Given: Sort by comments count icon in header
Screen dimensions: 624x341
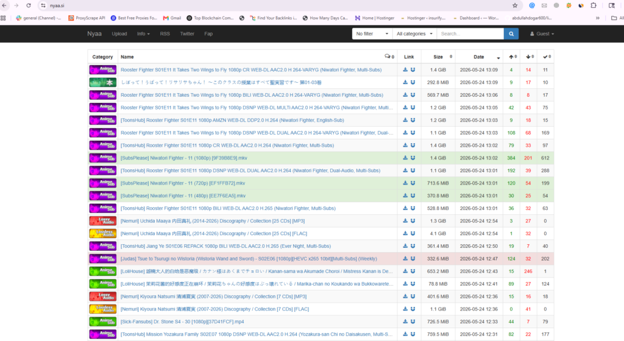Looking at the screenshot, I should [x=389, y=57].
